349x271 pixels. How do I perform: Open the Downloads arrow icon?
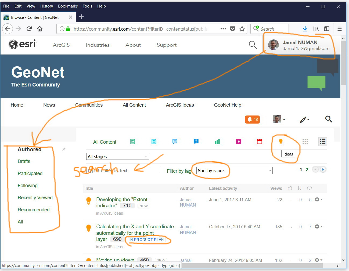coord(305,29)
